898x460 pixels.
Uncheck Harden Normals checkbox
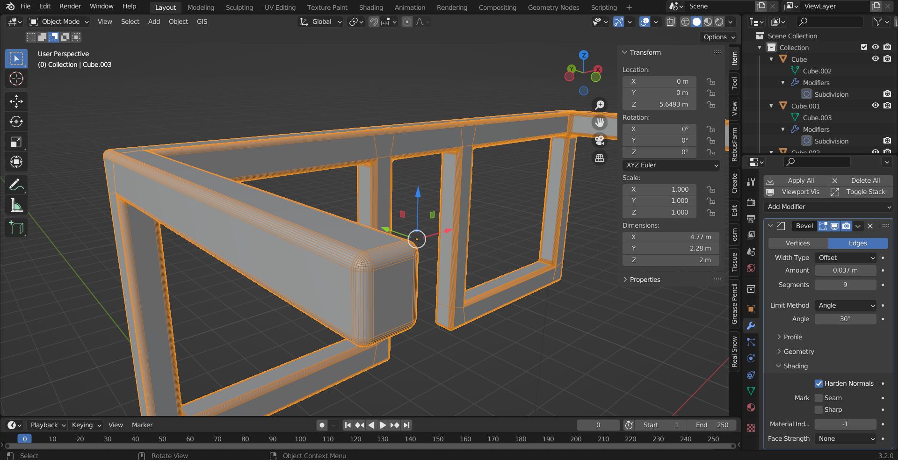(x=818, y=383)
